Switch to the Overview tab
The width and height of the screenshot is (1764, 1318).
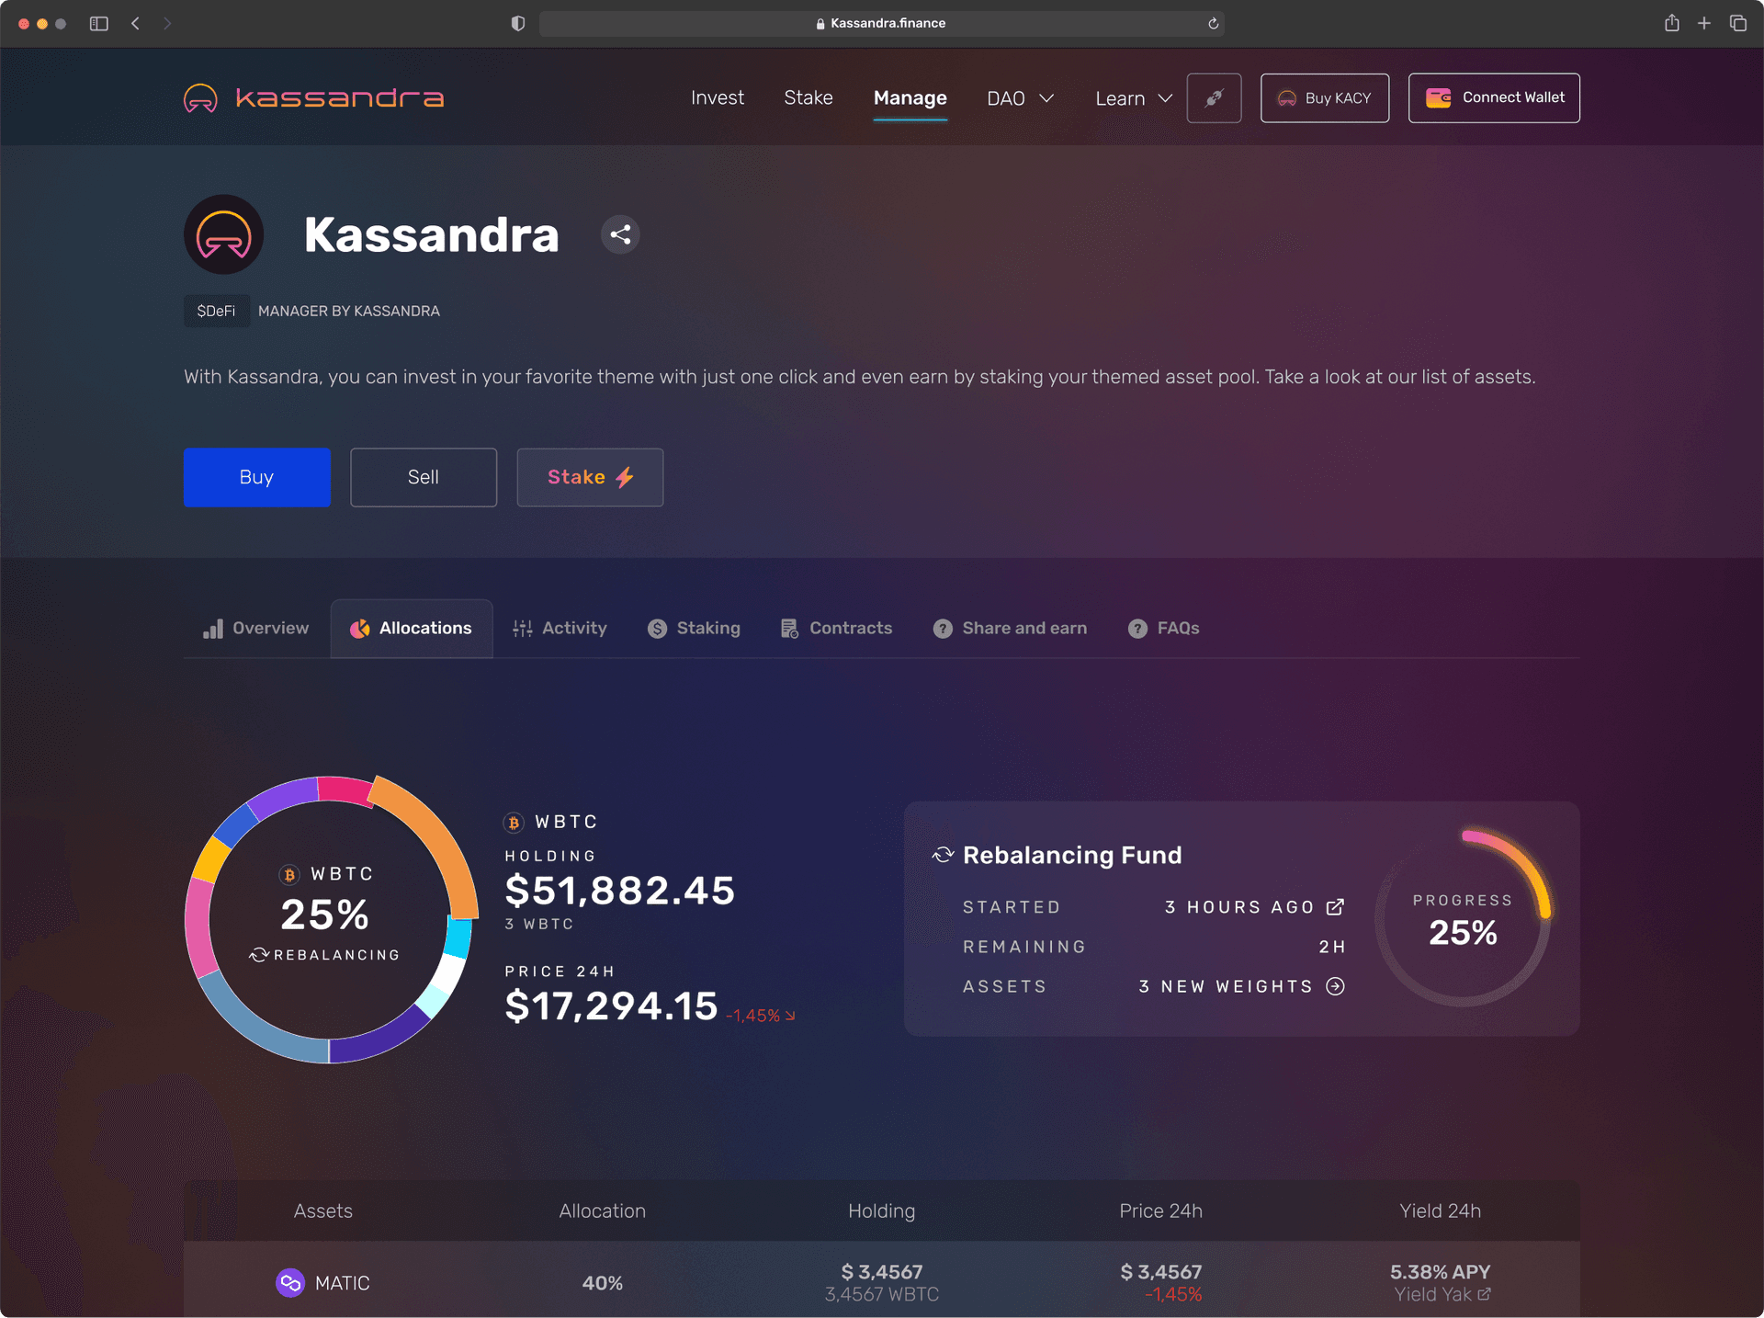point(255,628)
